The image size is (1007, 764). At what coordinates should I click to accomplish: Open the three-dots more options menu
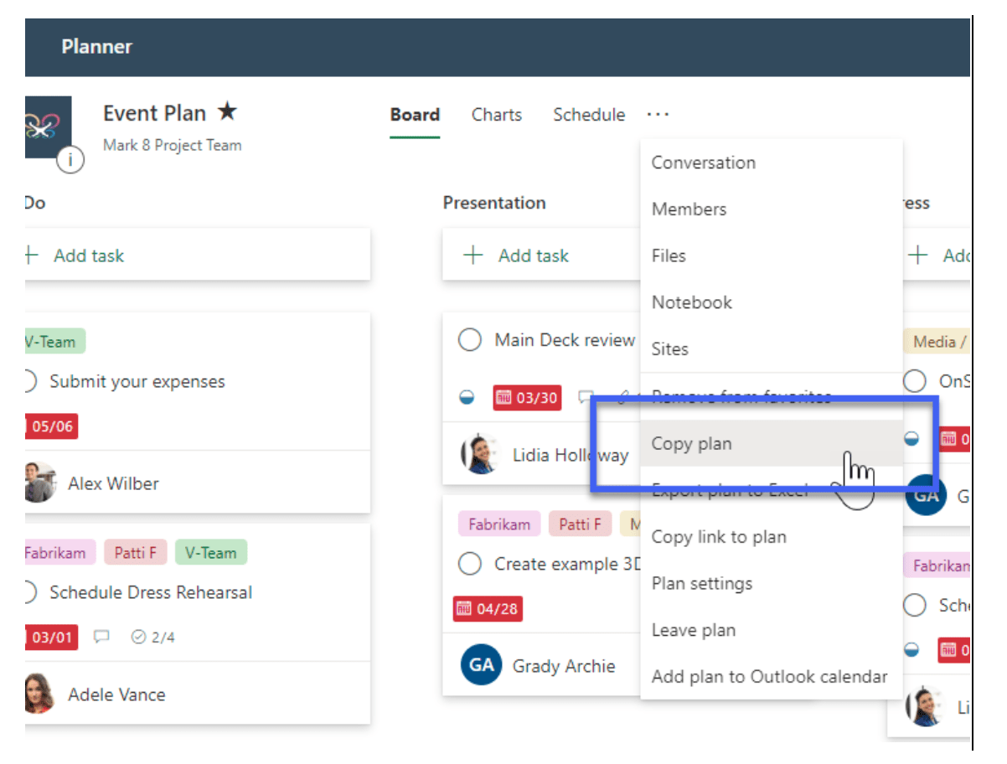pos(658,115)
